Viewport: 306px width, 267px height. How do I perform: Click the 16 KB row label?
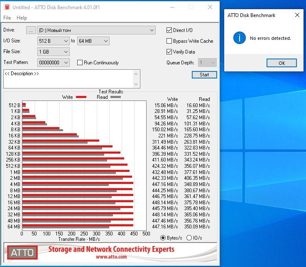(14, 136)
